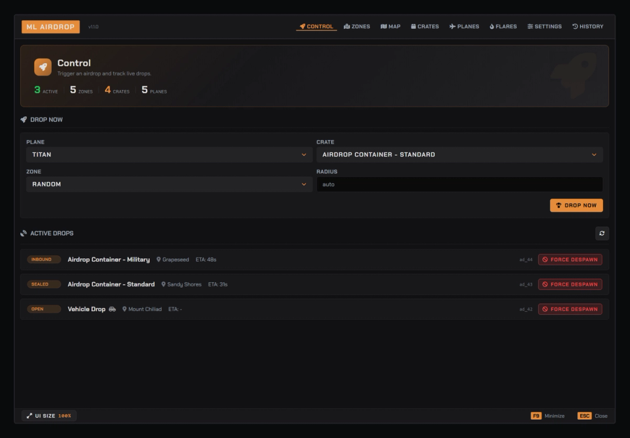Click the ESC Close key hint
Image resolution: width=630 pixels, height=438 pixels.
[592, 416]
